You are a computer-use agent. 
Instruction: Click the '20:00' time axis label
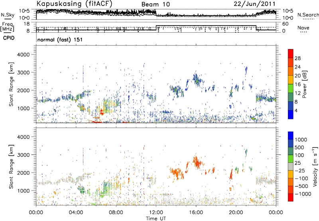point(236,213)
